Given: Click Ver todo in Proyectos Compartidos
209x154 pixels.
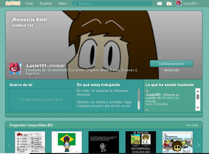Looking at the screenshot, I should coord(192,125).
